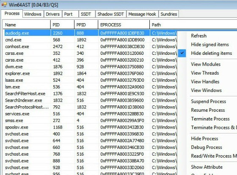
Task: Toggle the Hide deleting items checkmark
Action: point(182,53)
